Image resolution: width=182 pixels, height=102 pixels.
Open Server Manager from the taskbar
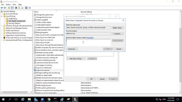tap(36, 99)
